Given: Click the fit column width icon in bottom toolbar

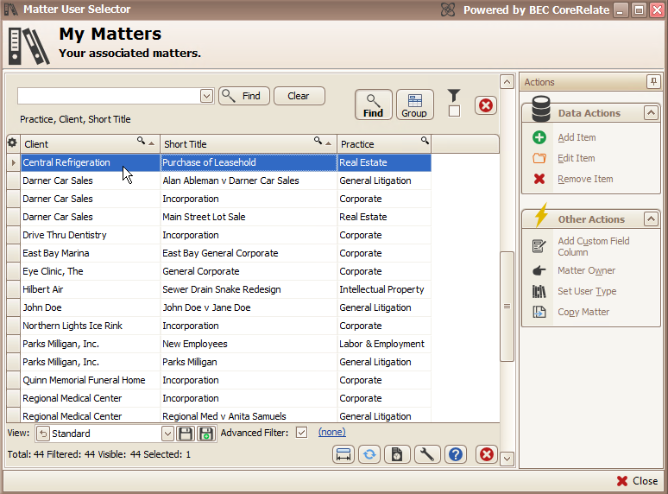Looking at the screenshot, I should (x=343, y=454).
